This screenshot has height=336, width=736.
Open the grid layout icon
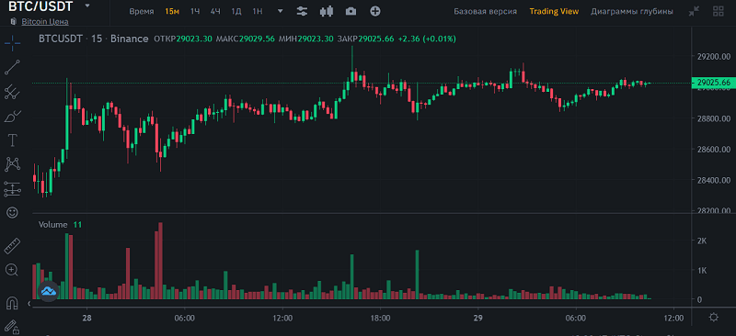(x=718, y=11)
